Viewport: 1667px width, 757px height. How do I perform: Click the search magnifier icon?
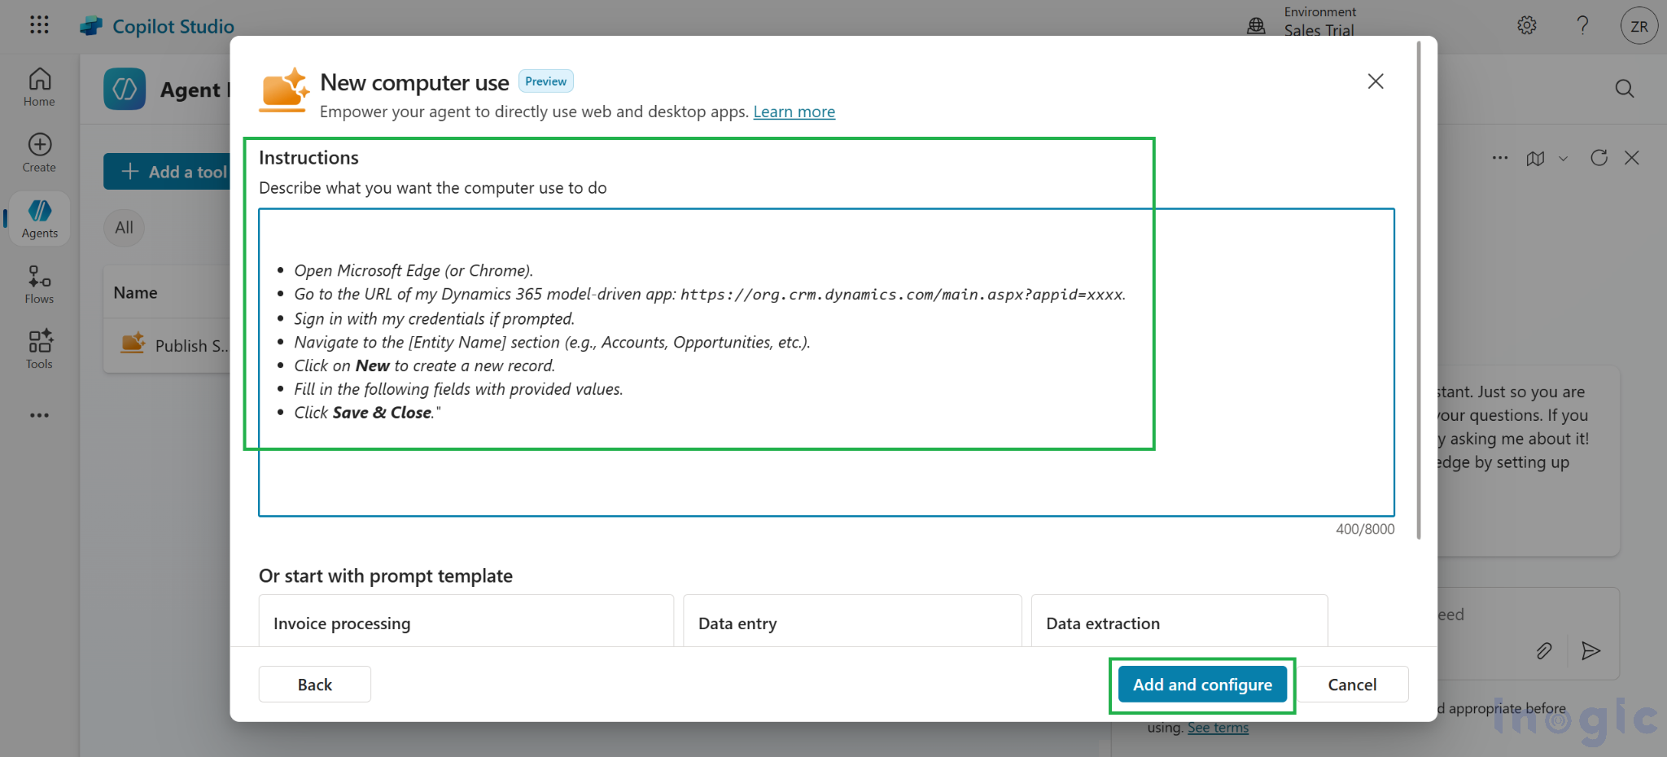point(1624,89)
